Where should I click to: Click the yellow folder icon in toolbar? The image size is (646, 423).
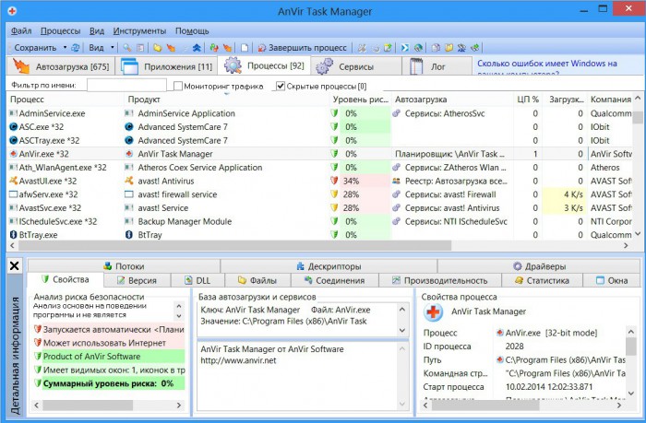pos(158,48)
